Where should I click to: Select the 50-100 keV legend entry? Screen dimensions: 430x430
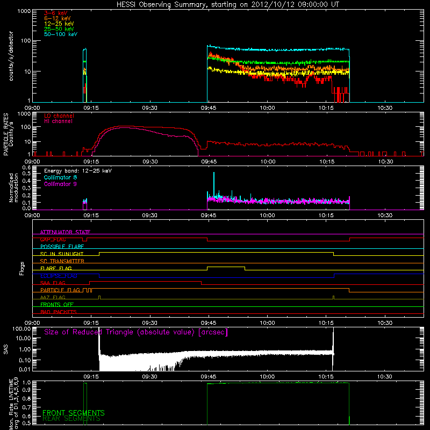pos(61,34)
